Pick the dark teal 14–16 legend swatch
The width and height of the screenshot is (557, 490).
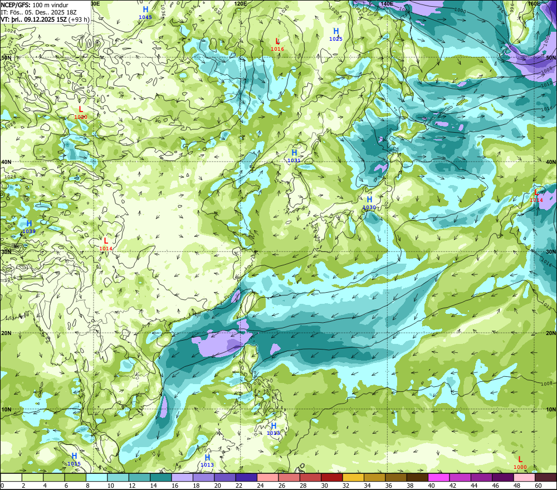(161, 477)
